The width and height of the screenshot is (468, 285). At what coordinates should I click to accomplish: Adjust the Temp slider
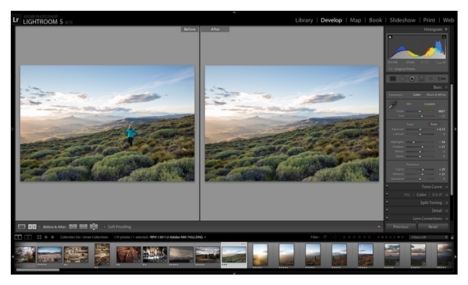point(420,111)
